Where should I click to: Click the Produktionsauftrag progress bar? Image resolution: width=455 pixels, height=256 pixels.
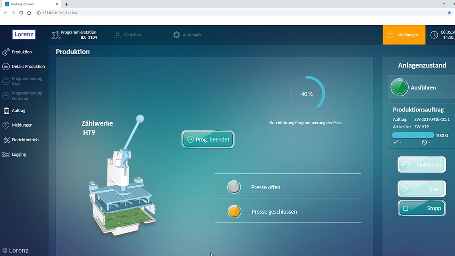point(413,135)
